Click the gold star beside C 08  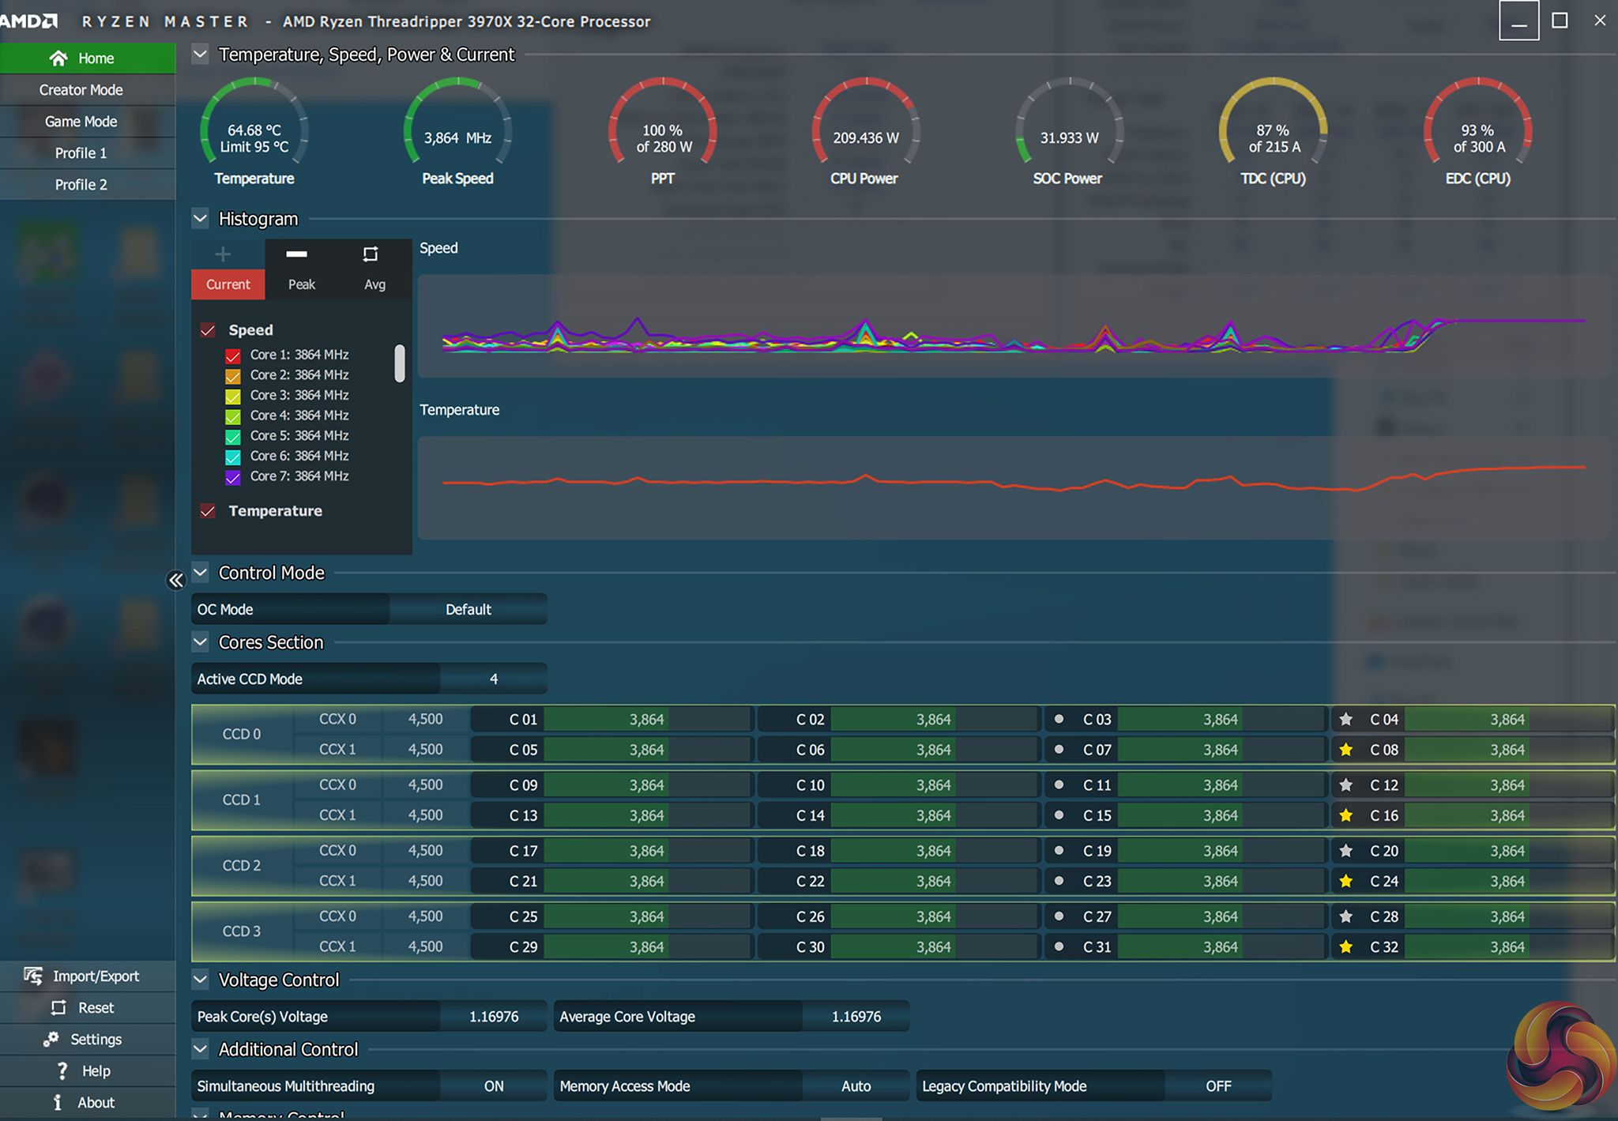pos(1346,749)
